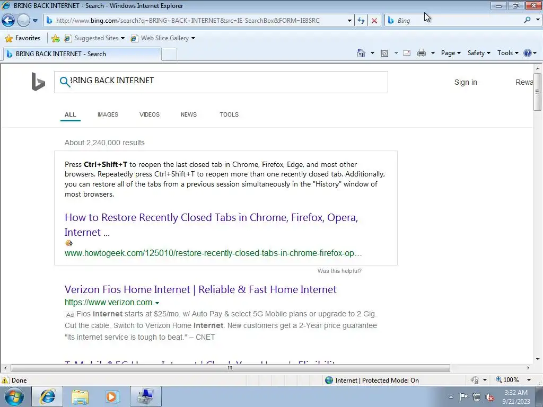The height and width of the screenshot is (407, 543).
Task: Switch to the VIDEOS tab
Action: (x=149, y=114)
